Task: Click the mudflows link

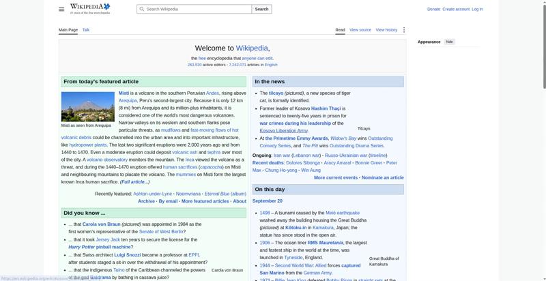Action: click(x=171, y=130)
